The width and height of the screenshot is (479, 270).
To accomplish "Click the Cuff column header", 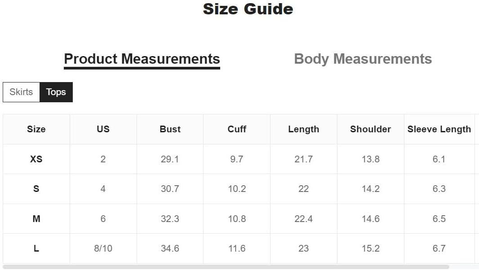I will pos(237,129).
